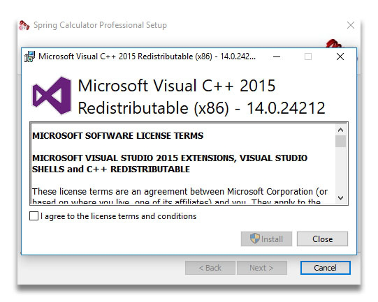Screen dimensions: 378x302
Task: Close the Visual C++ Redistributable dialog with X
Action: tap(340, 56)
